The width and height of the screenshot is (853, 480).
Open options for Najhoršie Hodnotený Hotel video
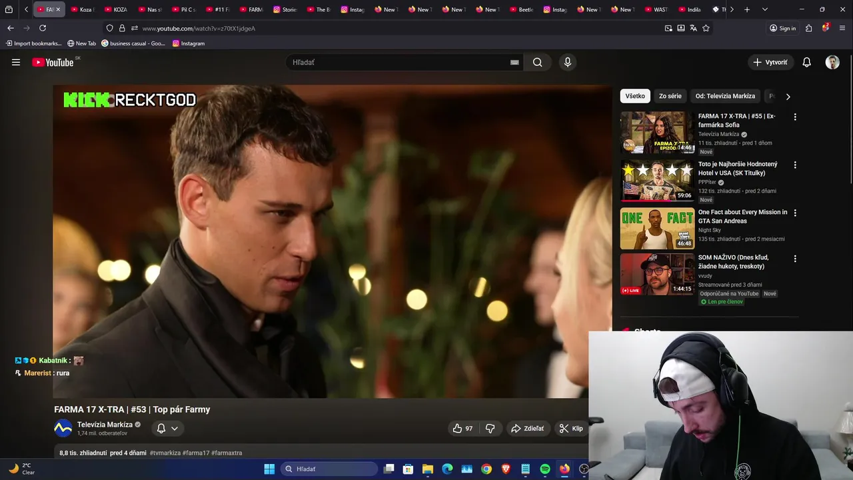pyautogui.click(x=795, y=165)
